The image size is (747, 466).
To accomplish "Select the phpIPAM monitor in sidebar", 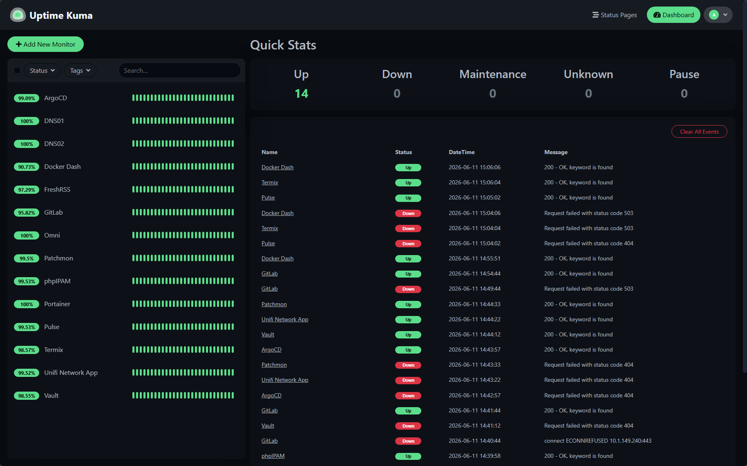I will pyautogui.click(x=126, y=281).
